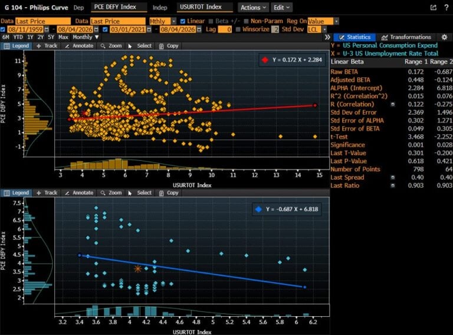Screen dimensions: 453x335
Task: Activate Track crosshair on upper chart
Action: tap(47, 46)
